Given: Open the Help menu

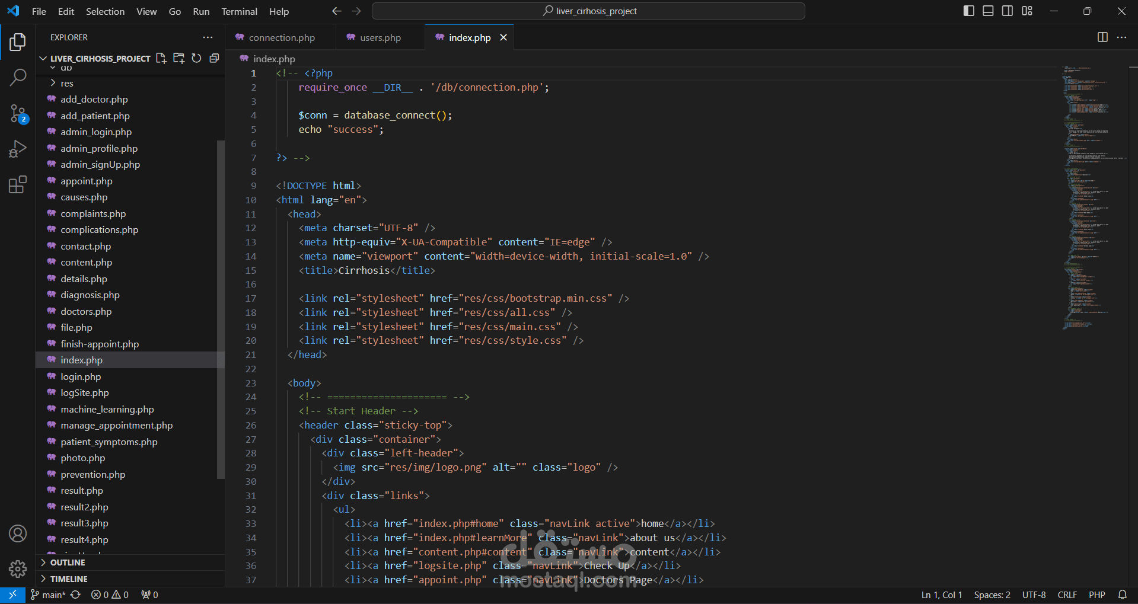Looking at the screenshot, I should click(279, 11).
